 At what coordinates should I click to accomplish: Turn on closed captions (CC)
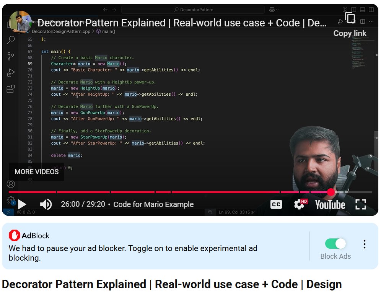(276, 204)
